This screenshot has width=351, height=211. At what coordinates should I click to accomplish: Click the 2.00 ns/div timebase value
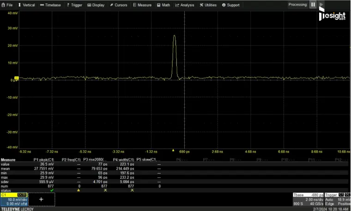[x=315, y=199]
